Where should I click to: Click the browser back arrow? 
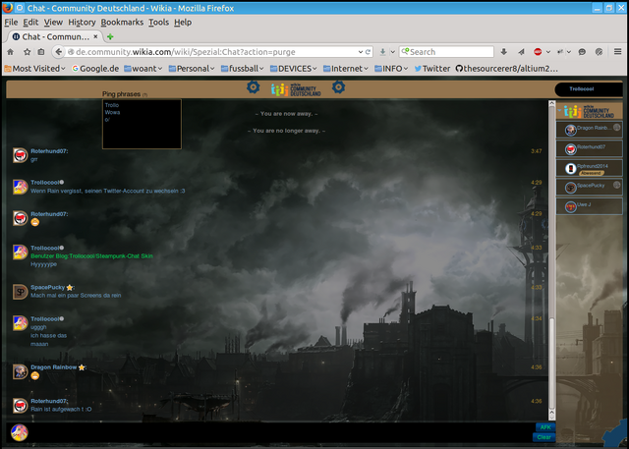click(59, 52)
